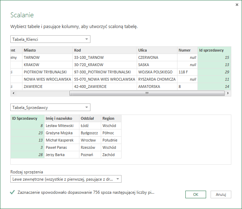Select the Region column header

[x=111, y=118]
